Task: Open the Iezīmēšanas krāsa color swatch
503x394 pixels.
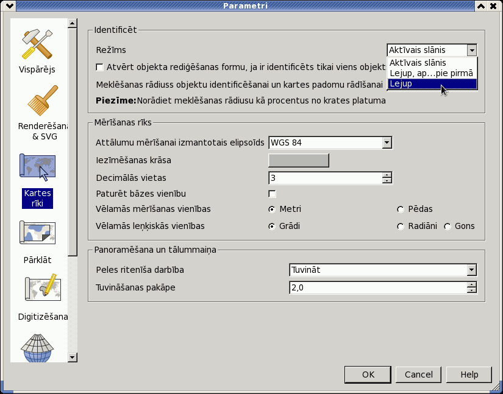Action: [x=299, y=161]
